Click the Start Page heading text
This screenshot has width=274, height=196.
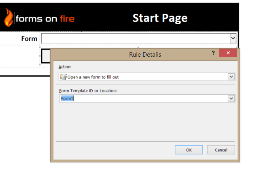coord(160,18)
